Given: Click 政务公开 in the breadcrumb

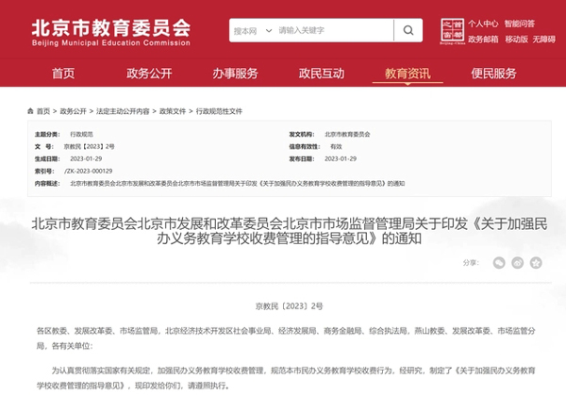Looking at the screenshot, I should [74, 111].
